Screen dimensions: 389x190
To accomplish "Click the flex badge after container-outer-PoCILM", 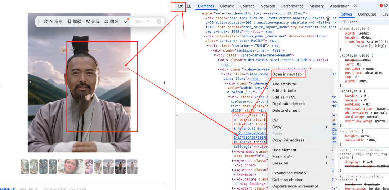I will [x=273, y=41].
